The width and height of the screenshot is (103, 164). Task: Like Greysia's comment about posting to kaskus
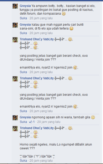(23, 18)
